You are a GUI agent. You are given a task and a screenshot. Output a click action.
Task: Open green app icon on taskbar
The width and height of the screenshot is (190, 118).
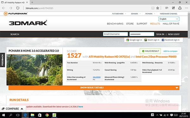click(54, 115)
